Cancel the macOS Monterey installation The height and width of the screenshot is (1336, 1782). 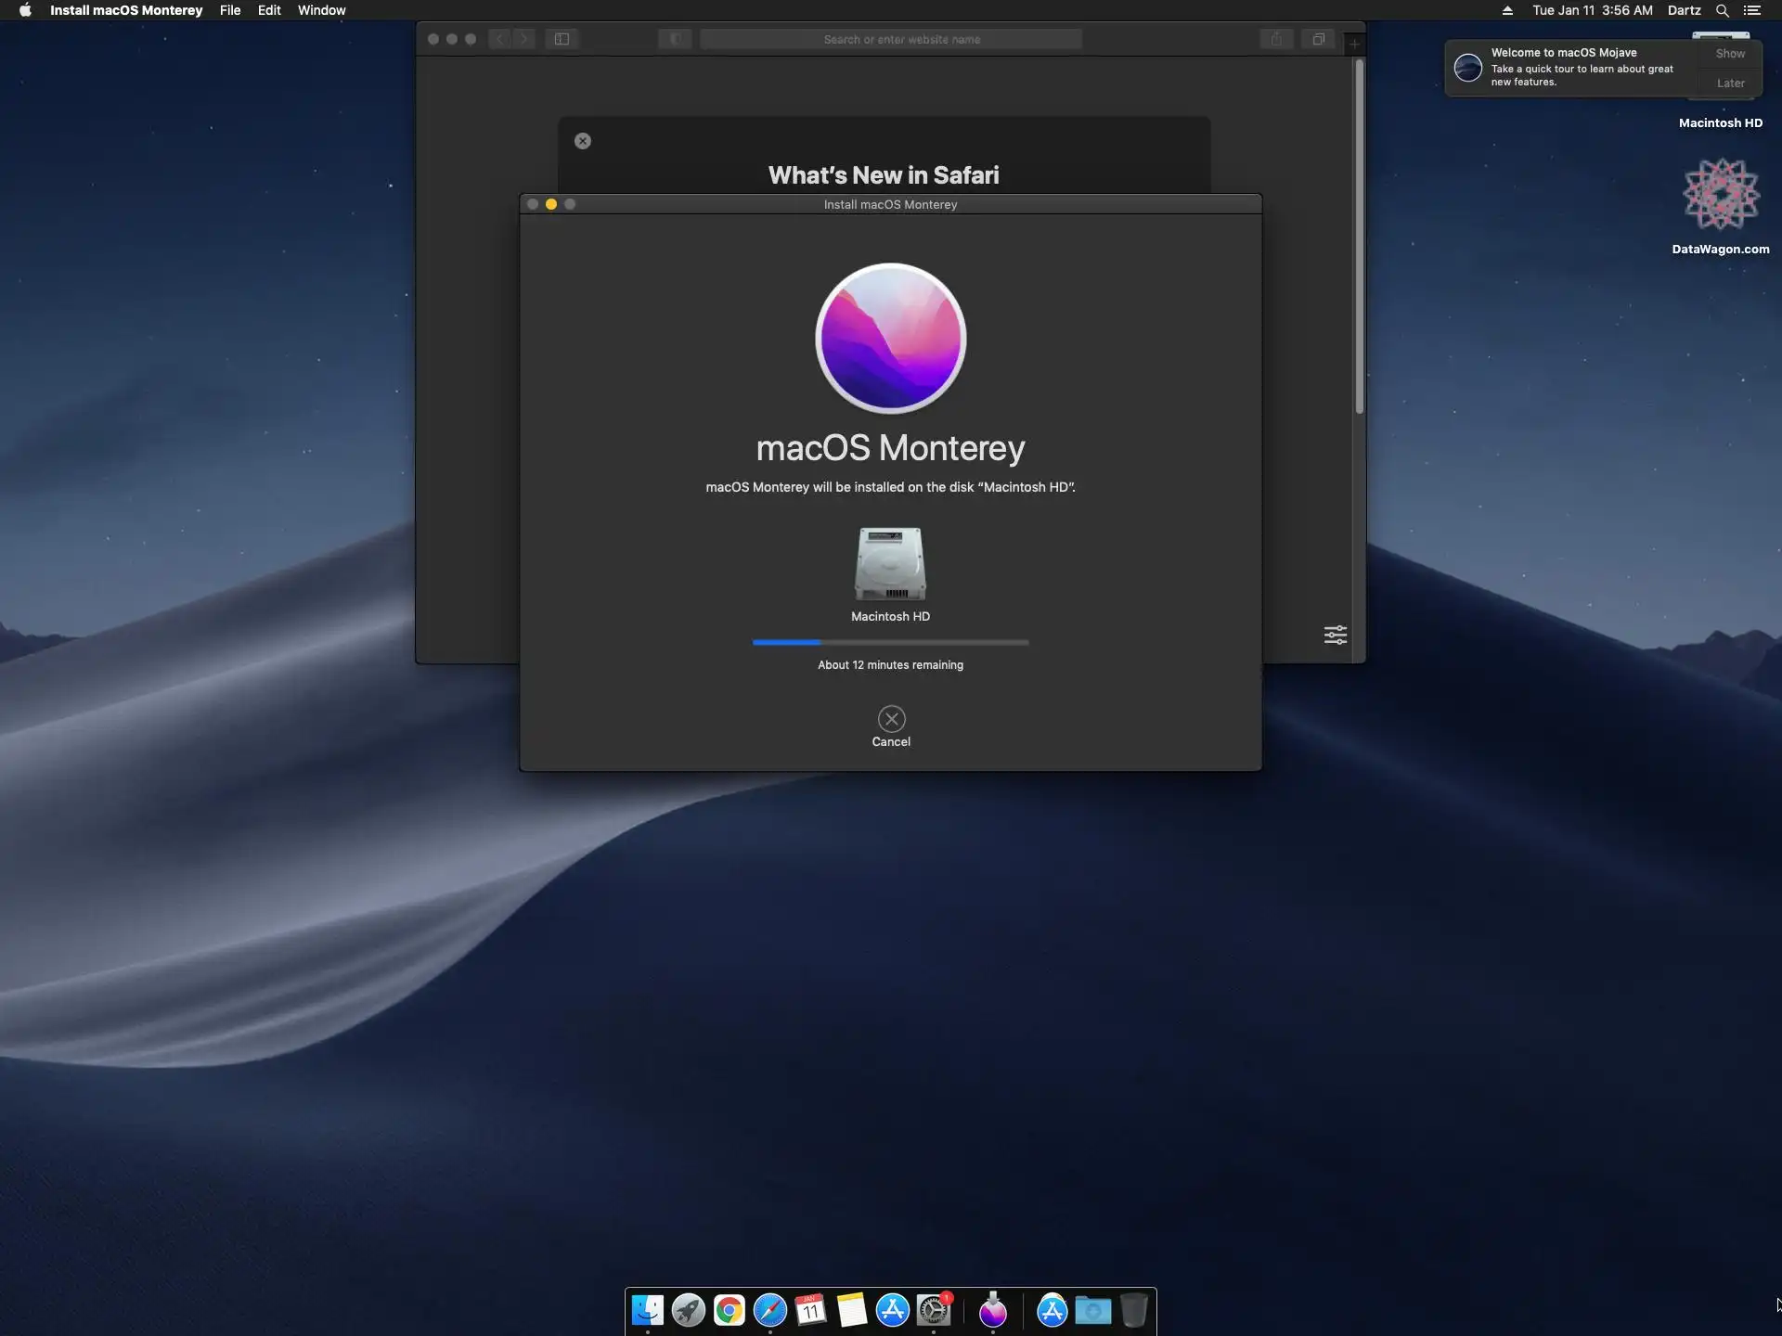(891, 720)
